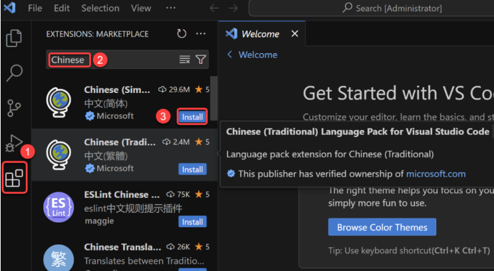Go back via Welcome breadcrumb link
The width and height of the screenshot is (494, 271).
[258, 54]
